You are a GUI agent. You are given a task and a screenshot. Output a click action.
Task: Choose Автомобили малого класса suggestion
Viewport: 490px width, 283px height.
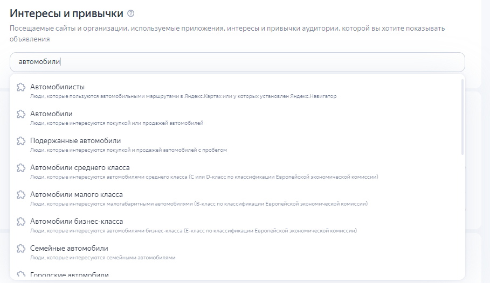pos(236,199)
